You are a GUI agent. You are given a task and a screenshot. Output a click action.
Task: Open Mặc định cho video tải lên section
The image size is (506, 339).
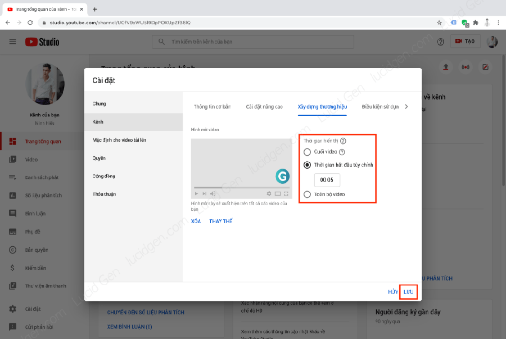[x=119, y=140]
